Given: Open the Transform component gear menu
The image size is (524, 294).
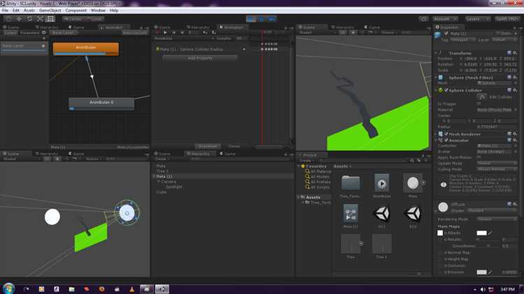Looking at the screenshot, I should 515,53.
